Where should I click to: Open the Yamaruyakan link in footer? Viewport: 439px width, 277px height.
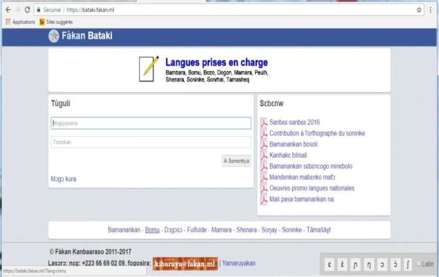239,263
